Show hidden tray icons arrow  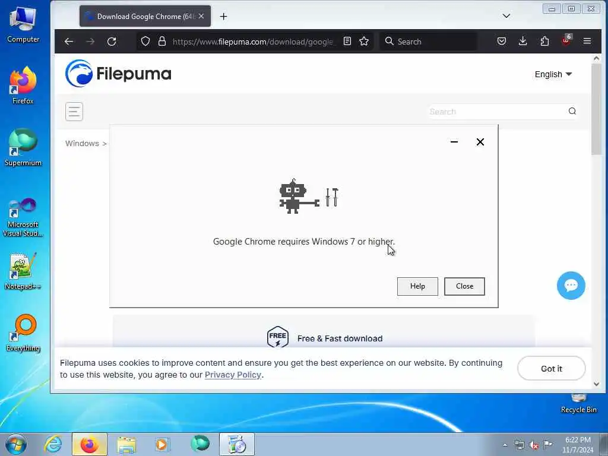point(505,445)
